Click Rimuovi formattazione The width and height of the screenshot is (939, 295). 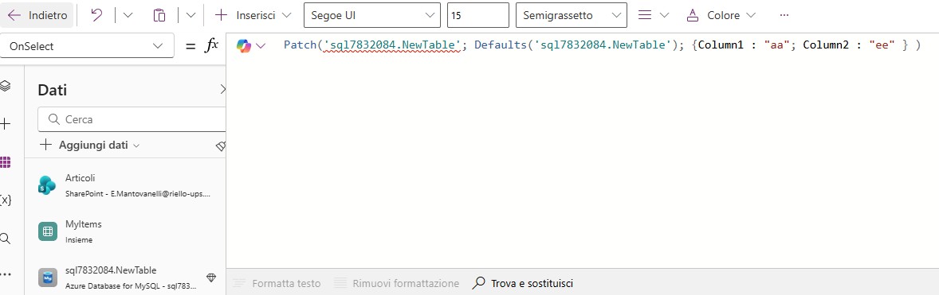(x=397, y=283)
